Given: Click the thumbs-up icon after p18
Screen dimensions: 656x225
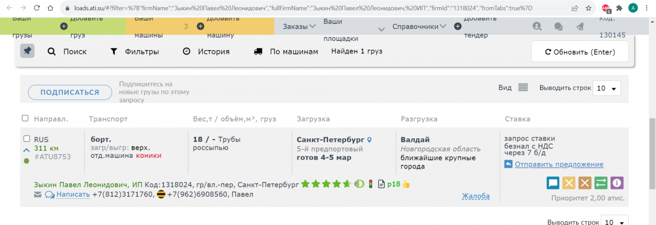Looking at the screenshot, I should point(406,184).
